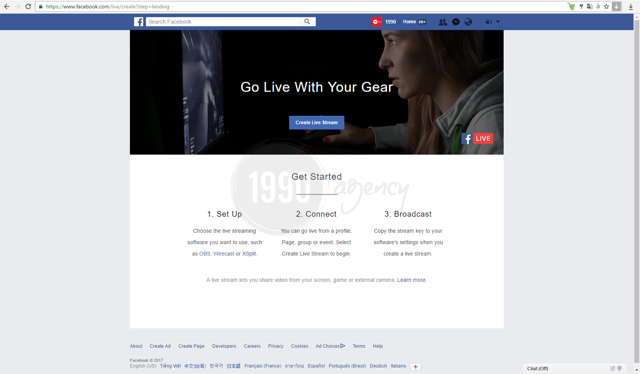Open the 1990 profile shortcut
Image resolution: width=640 pixels, height=374 pixels.
[384, 22]
